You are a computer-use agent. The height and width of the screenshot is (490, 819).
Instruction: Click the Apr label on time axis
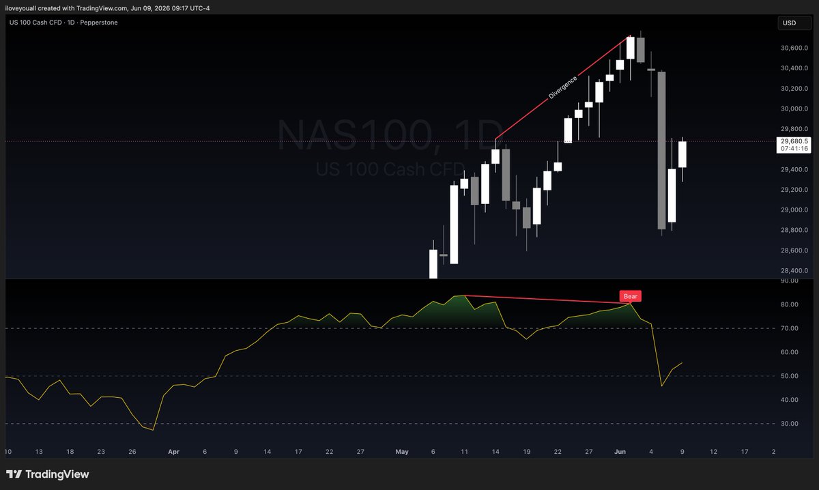pos(173,452)
